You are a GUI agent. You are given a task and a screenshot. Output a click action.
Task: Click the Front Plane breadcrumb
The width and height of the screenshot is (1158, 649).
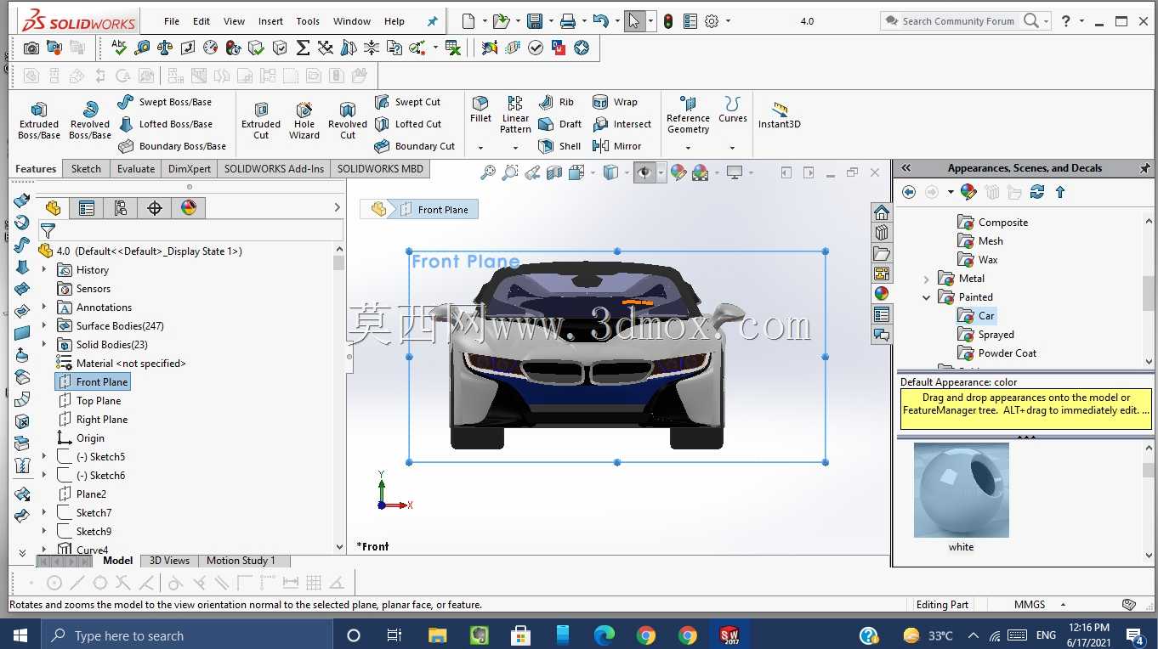coord(434,210)
